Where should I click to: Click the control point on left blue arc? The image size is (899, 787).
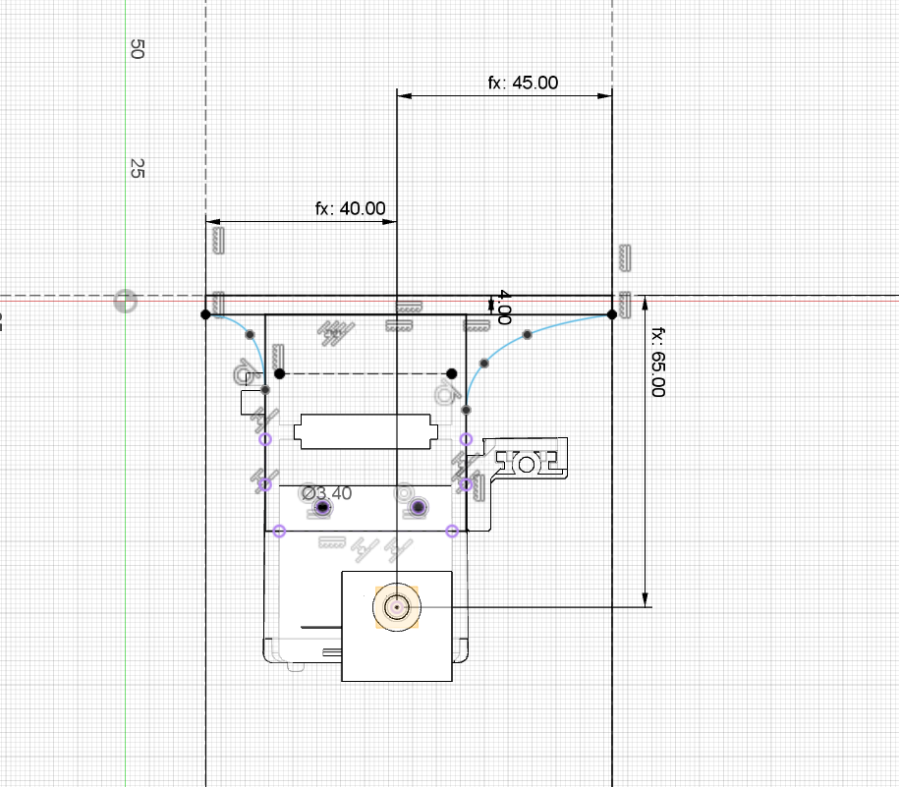(249, 335)
